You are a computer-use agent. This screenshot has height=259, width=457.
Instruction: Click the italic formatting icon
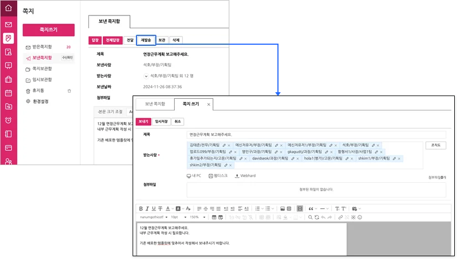[x=147, y=209]
